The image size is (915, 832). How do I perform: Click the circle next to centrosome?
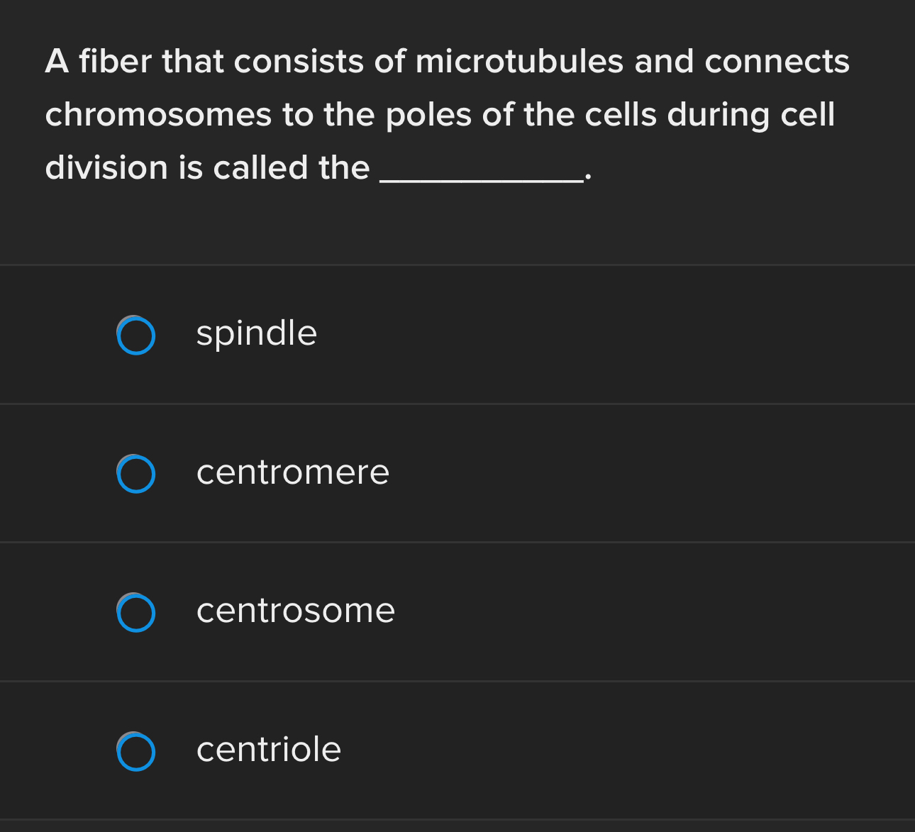(x=136, y=612)
